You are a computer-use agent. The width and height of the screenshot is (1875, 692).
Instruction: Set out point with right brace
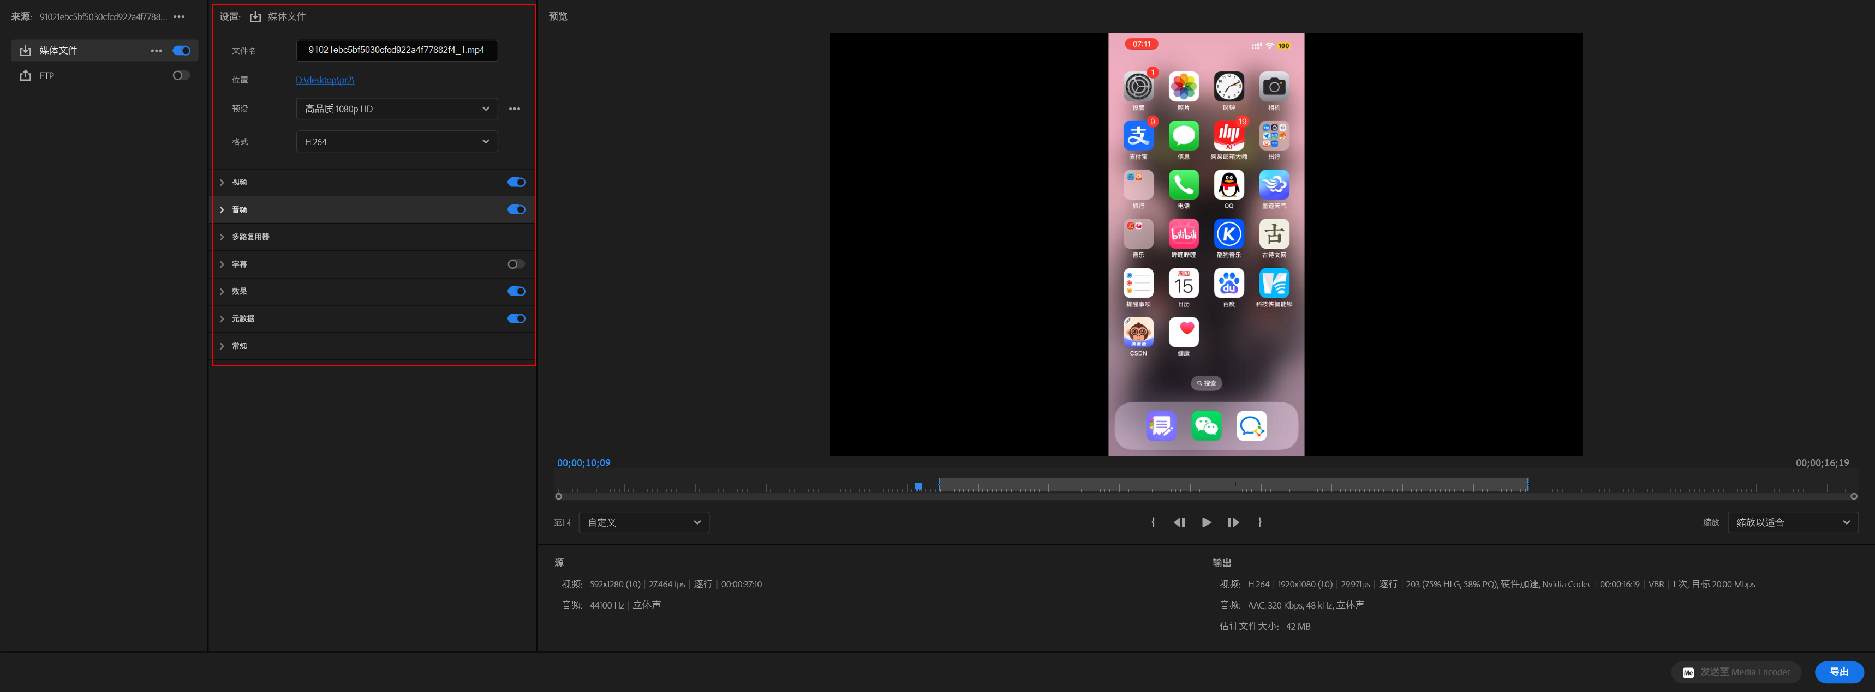click(1260, 522)
